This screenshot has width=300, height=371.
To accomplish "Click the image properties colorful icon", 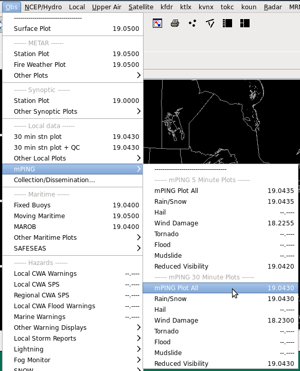I will pos(157,23).
